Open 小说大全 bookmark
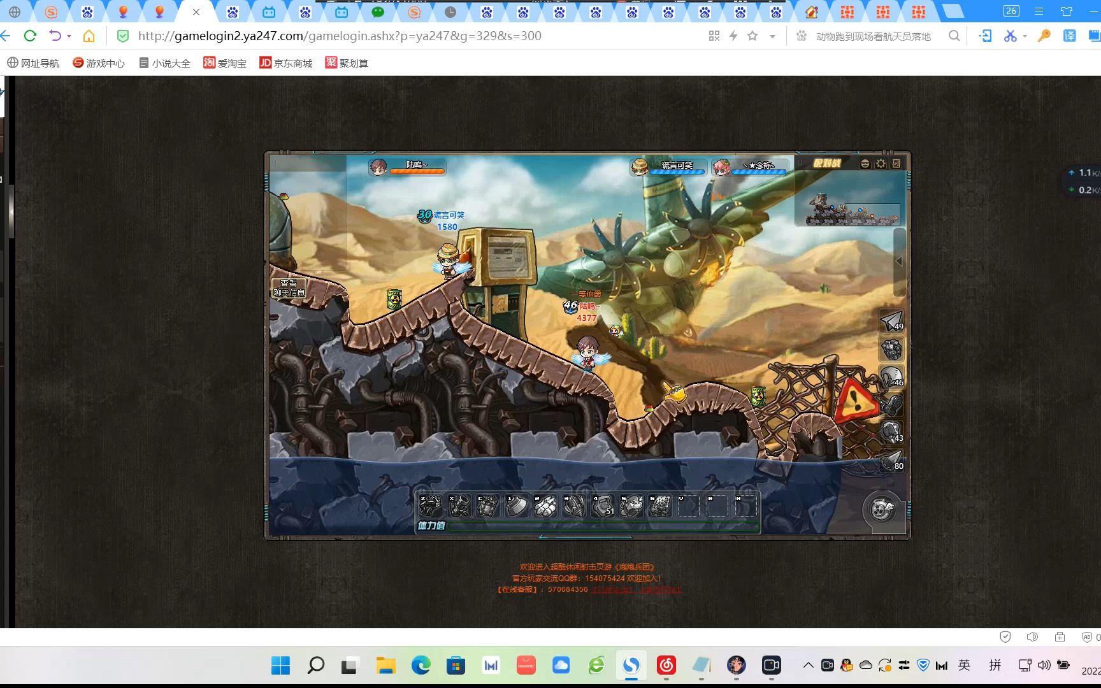The image size is (1101, 688). [165, 63]
